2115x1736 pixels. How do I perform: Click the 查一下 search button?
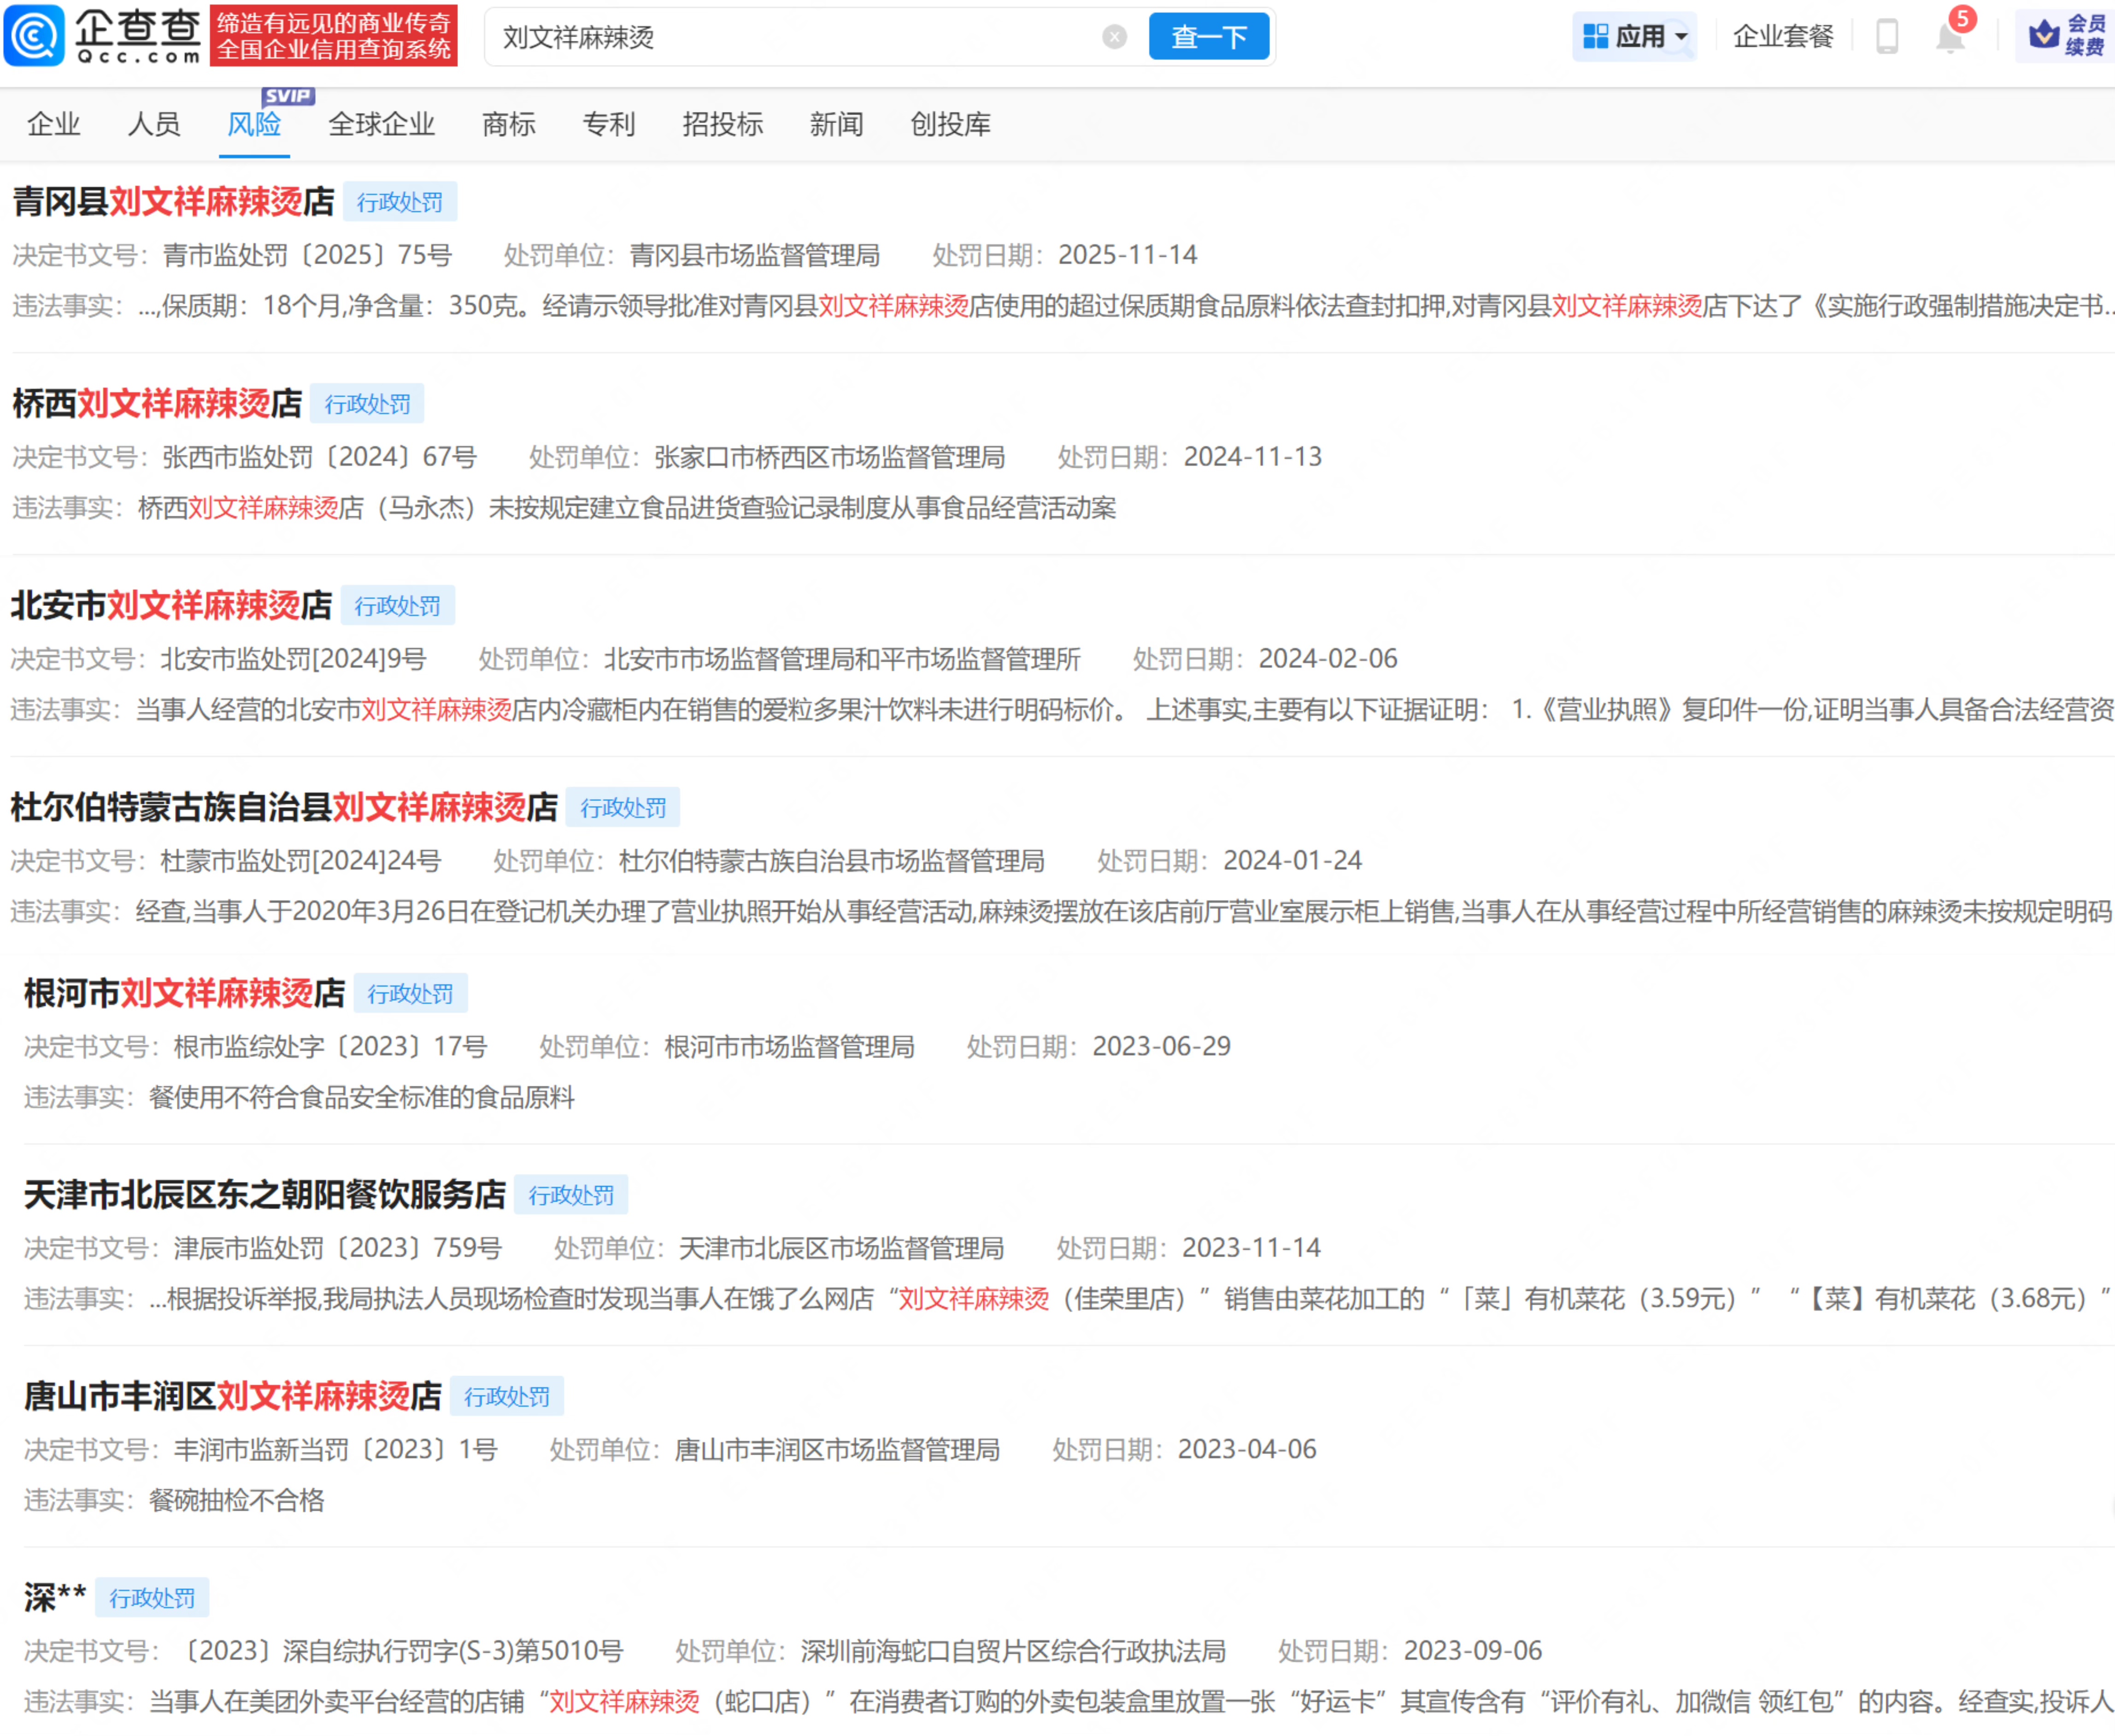point(1208,37)
